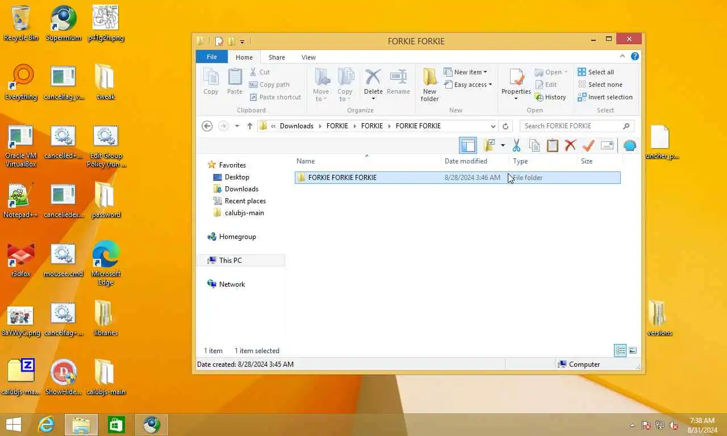Toggle the navigation pane toolbar button
This screenshot has width=727, height=436.
467,145
